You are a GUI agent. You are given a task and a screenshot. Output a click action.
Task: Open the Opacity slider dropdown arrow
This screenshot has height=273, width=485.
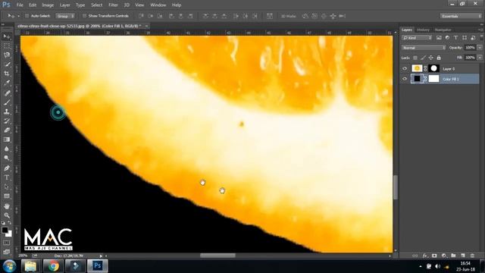tap(480, 48)
